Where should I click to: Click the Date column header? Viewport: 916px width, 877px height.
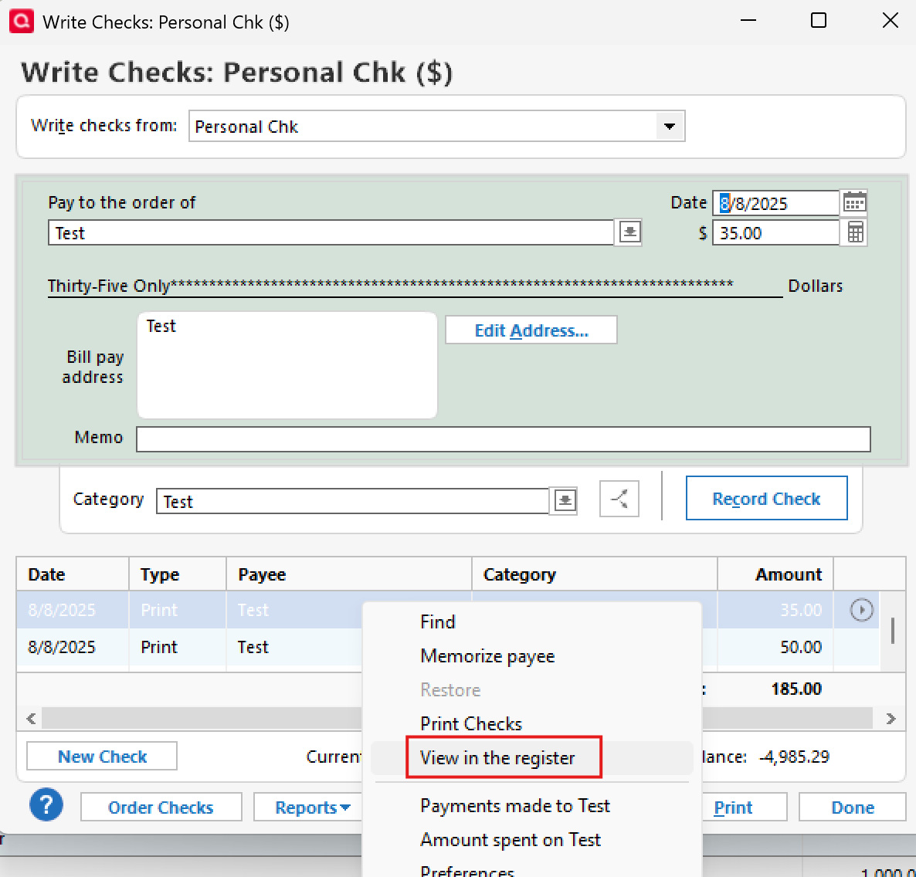coord(73,574)
